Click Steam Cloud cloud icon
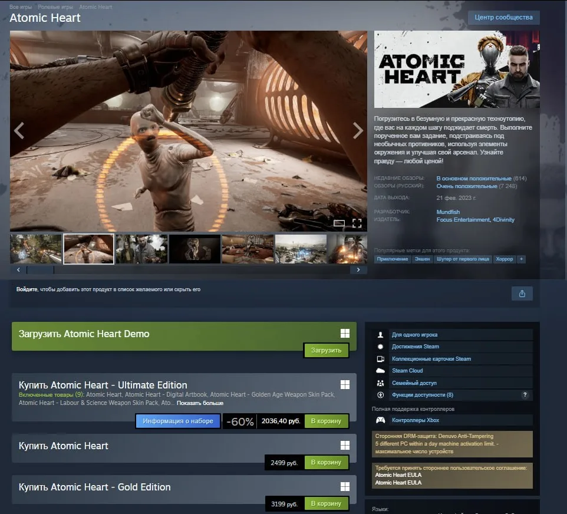 (380, 371)
